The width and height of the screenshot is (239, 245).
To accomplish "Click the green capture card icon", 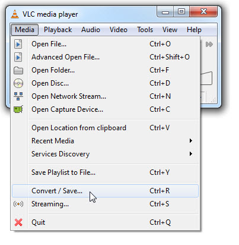I will 18,109.
